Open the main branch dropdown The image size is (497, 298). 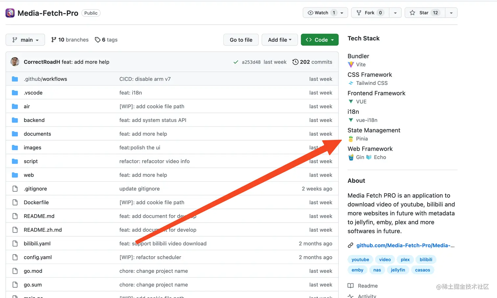tap(25, 40)
